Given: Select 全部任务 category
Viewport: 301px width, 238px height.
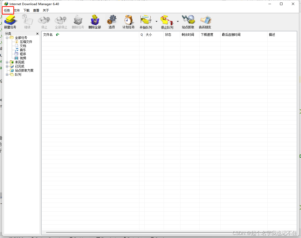Looking at the screenshot, I should coord(21,38).
